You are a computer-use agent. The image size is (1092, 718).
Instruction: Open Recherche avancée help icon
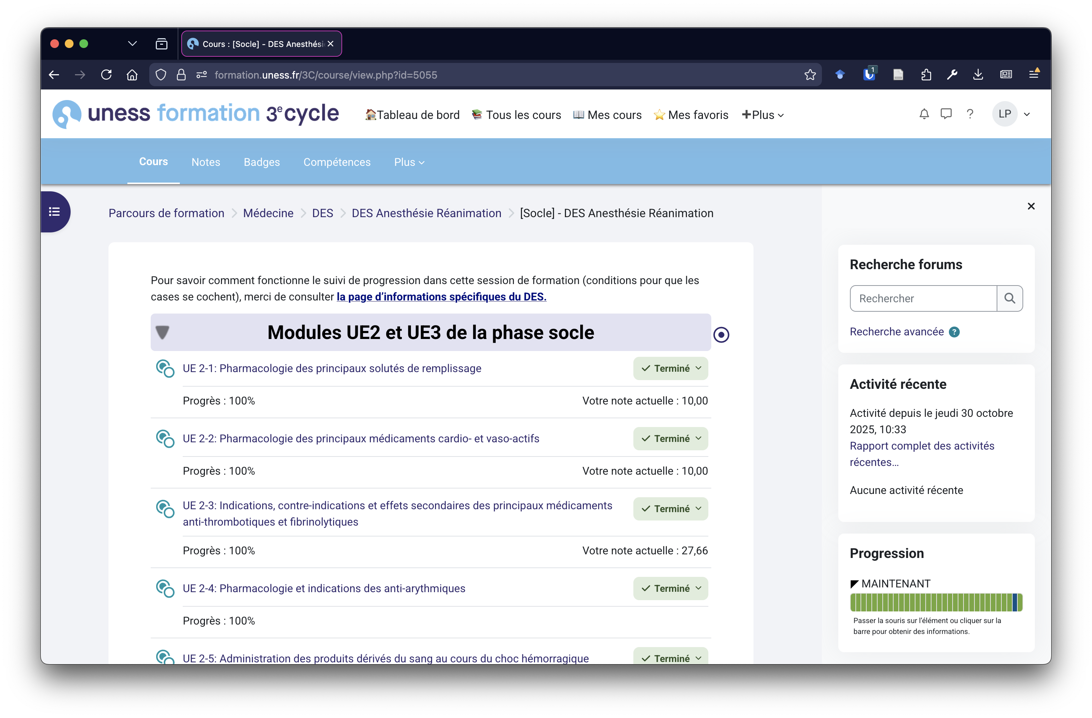tap(954, 332)
